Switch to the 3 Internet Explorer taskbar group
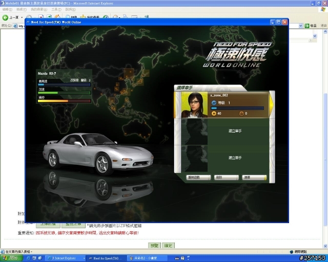Viewport: 328px width, 262px height. 66,258
